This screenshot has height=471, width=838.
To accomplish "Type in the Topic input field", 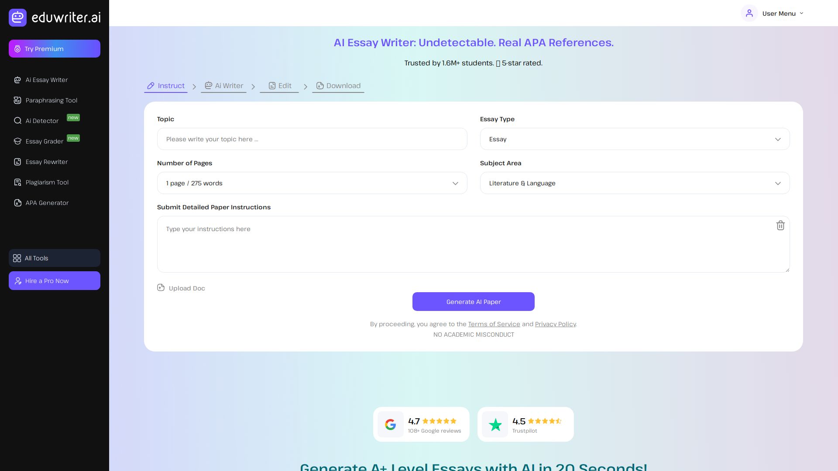I will [312, 139].
